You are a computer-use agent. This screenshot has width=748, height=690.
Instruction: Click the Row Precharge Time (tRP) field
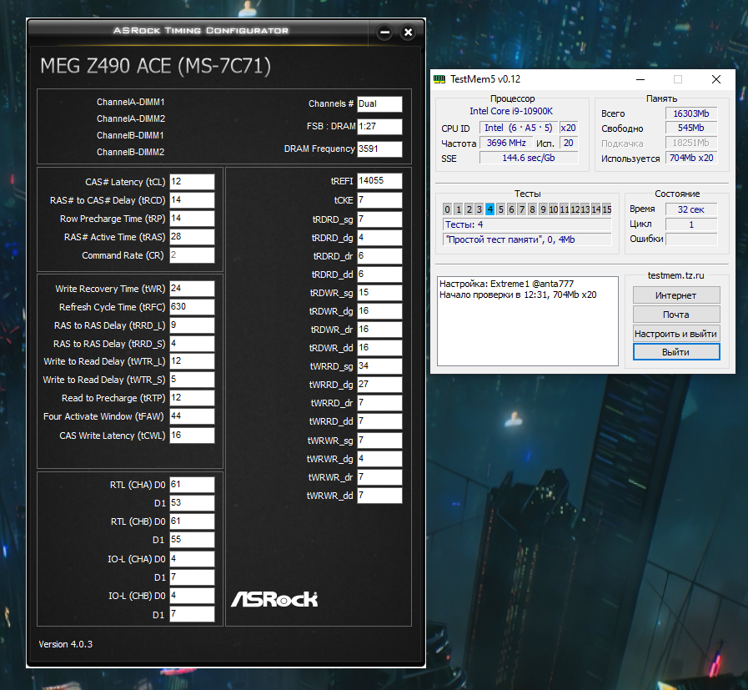click(x=193, y=219)
